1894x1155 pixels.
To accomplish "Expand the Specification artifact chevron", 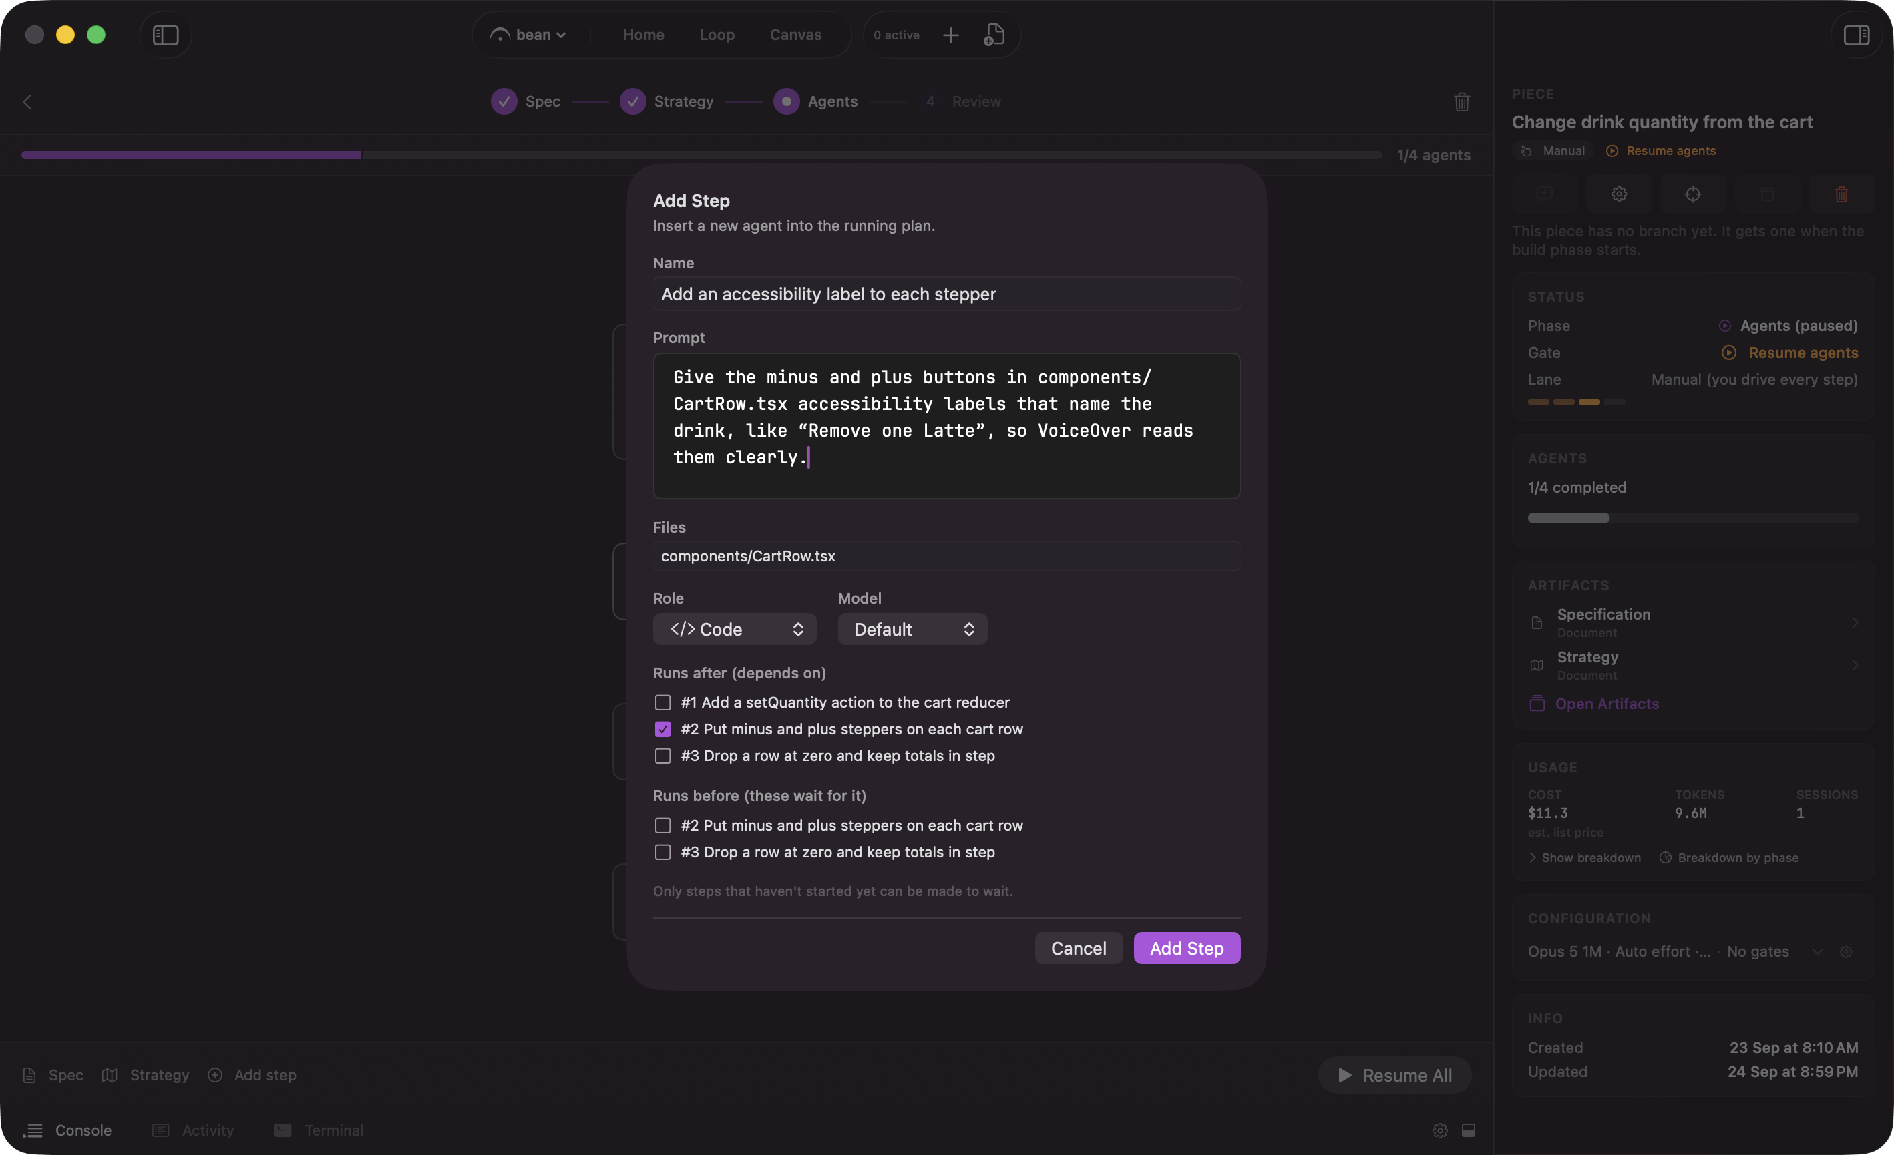I will [x=1855, y=622].
